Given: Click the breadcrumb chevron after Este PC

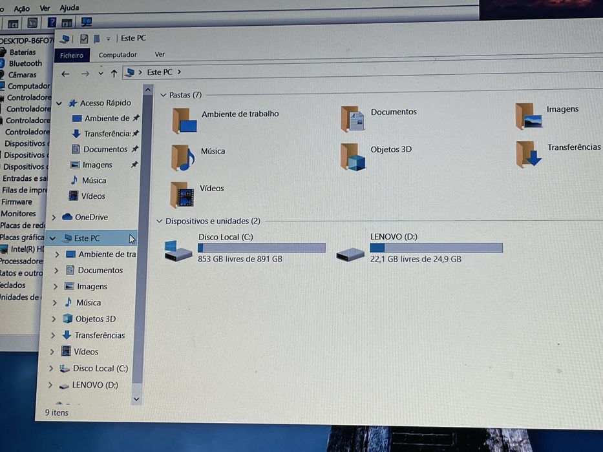Looking at the screenshot, I should pyautogui.click(x=179, y=72).
